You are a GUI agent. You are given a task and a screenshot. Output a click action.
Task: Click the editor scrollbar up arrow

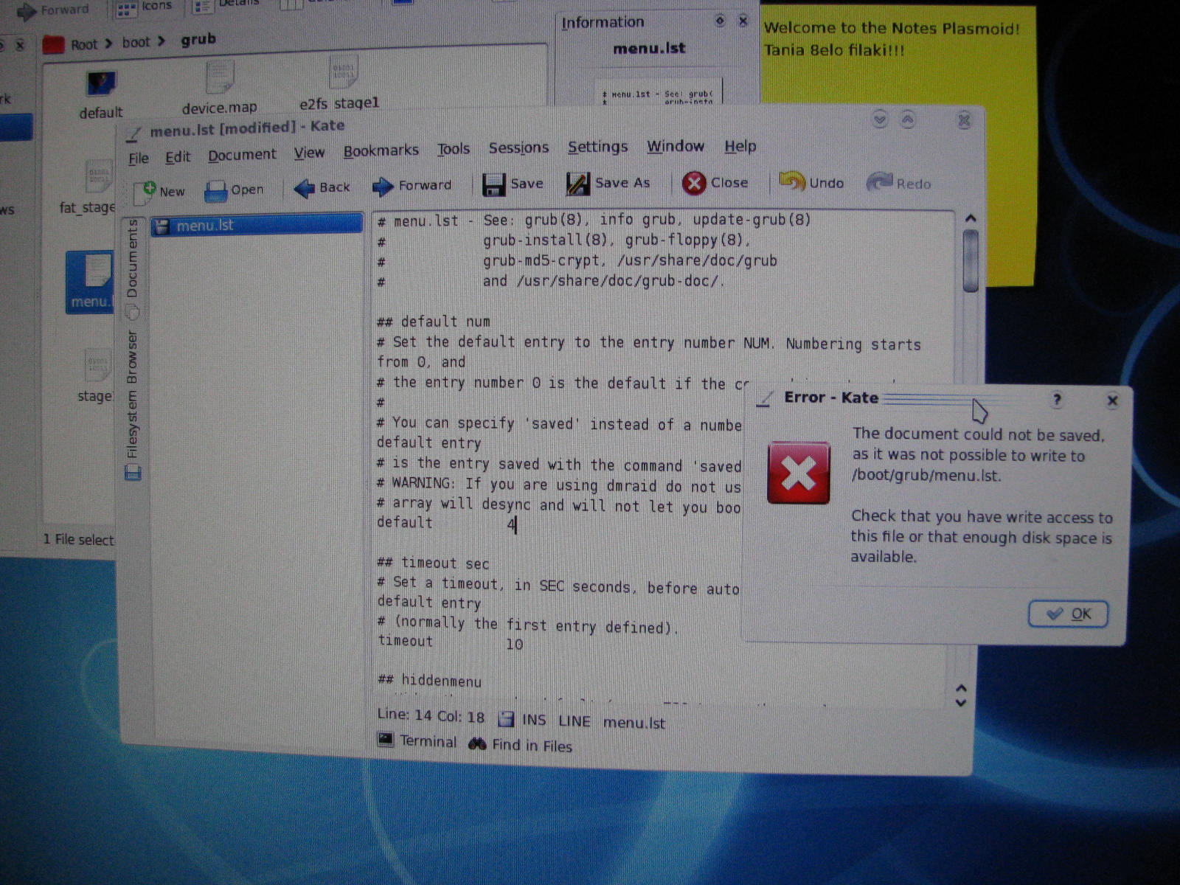[x=971, y=218]
